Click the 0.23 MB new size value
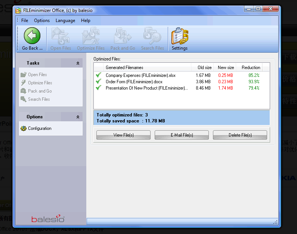The height and width of the screenshot is (234, 297). [225, 82]
